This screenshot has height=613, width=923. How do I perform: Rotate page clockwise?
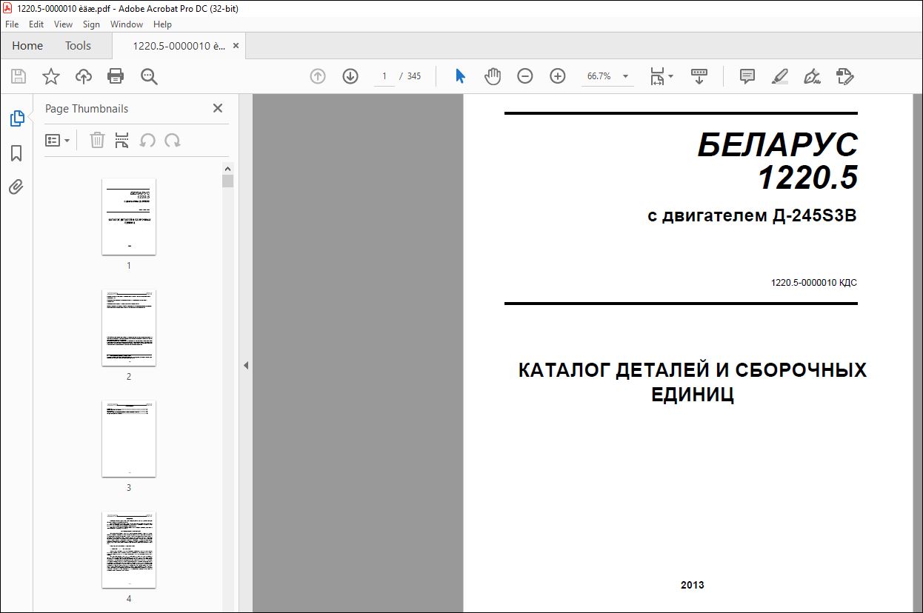[x=173, y=140]
